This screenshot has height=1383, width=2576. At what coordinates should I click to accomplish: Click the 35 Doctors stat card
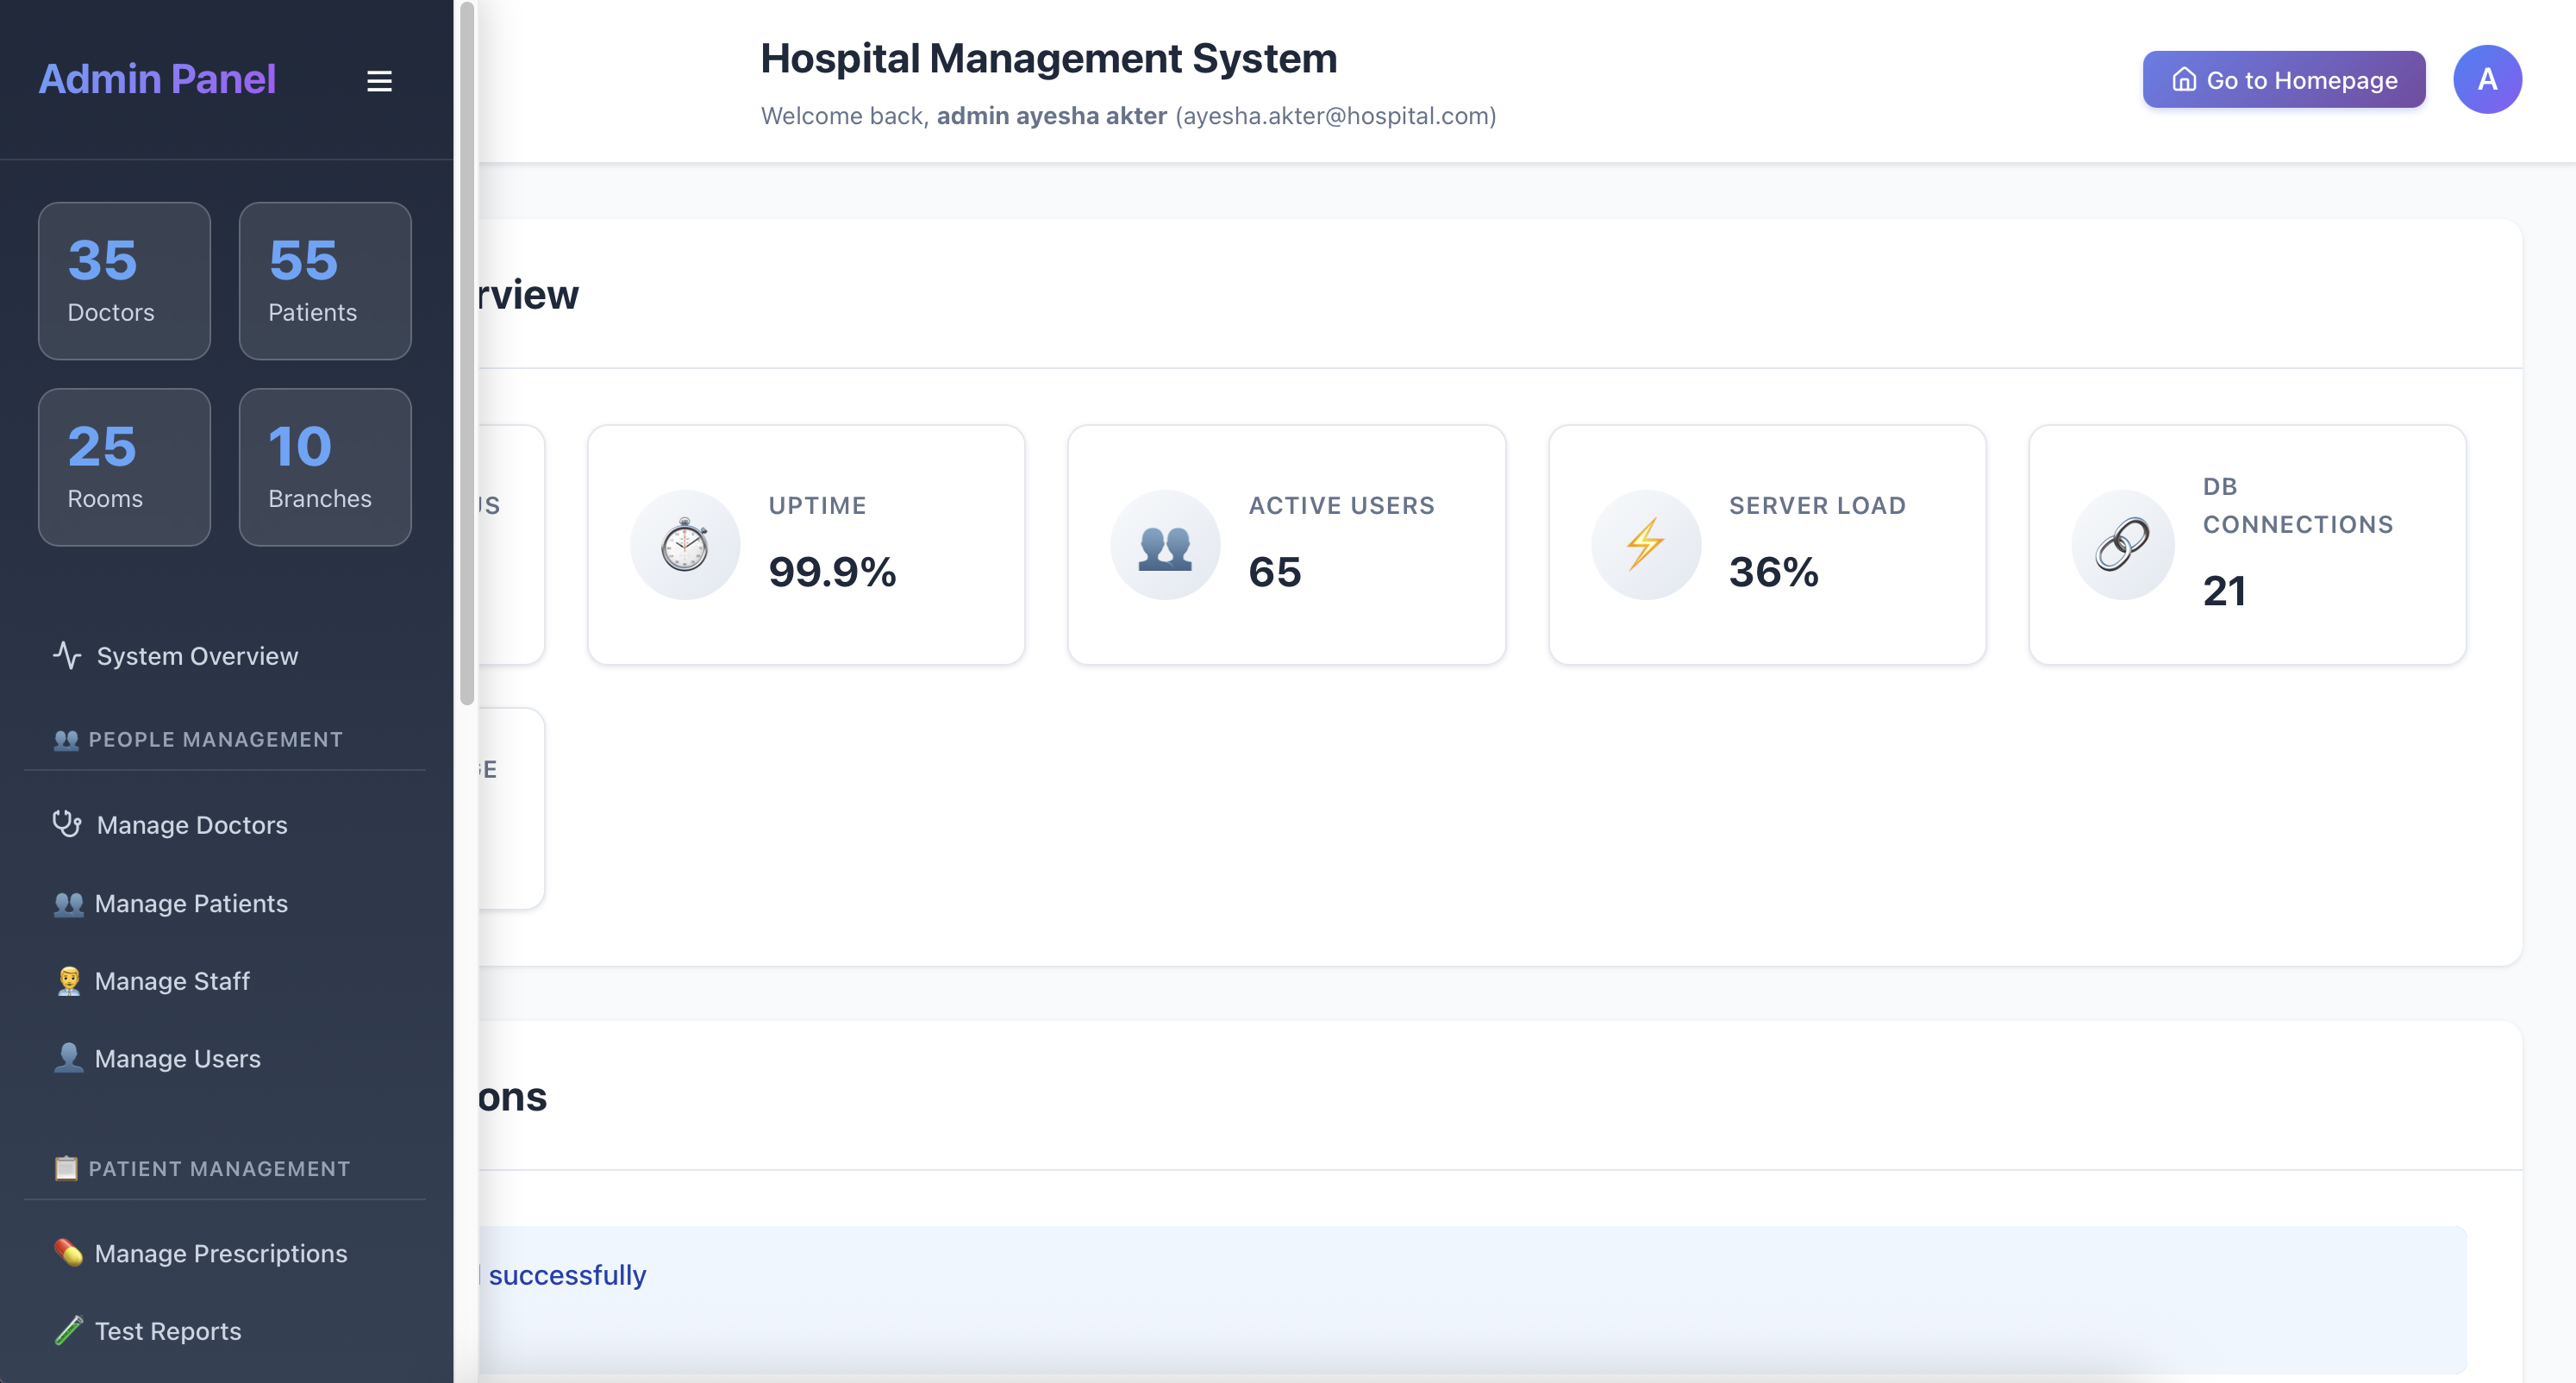click(124, 281)
